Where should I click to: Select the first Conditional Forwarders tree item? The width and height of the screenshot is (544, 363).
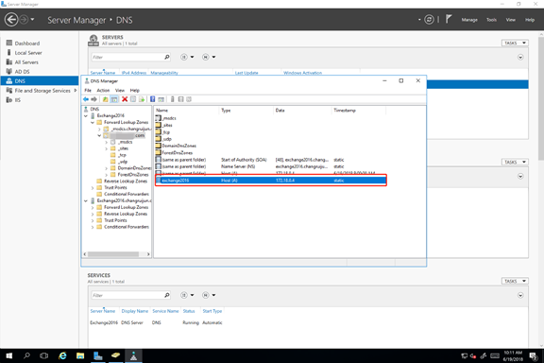tap(127, 194)
